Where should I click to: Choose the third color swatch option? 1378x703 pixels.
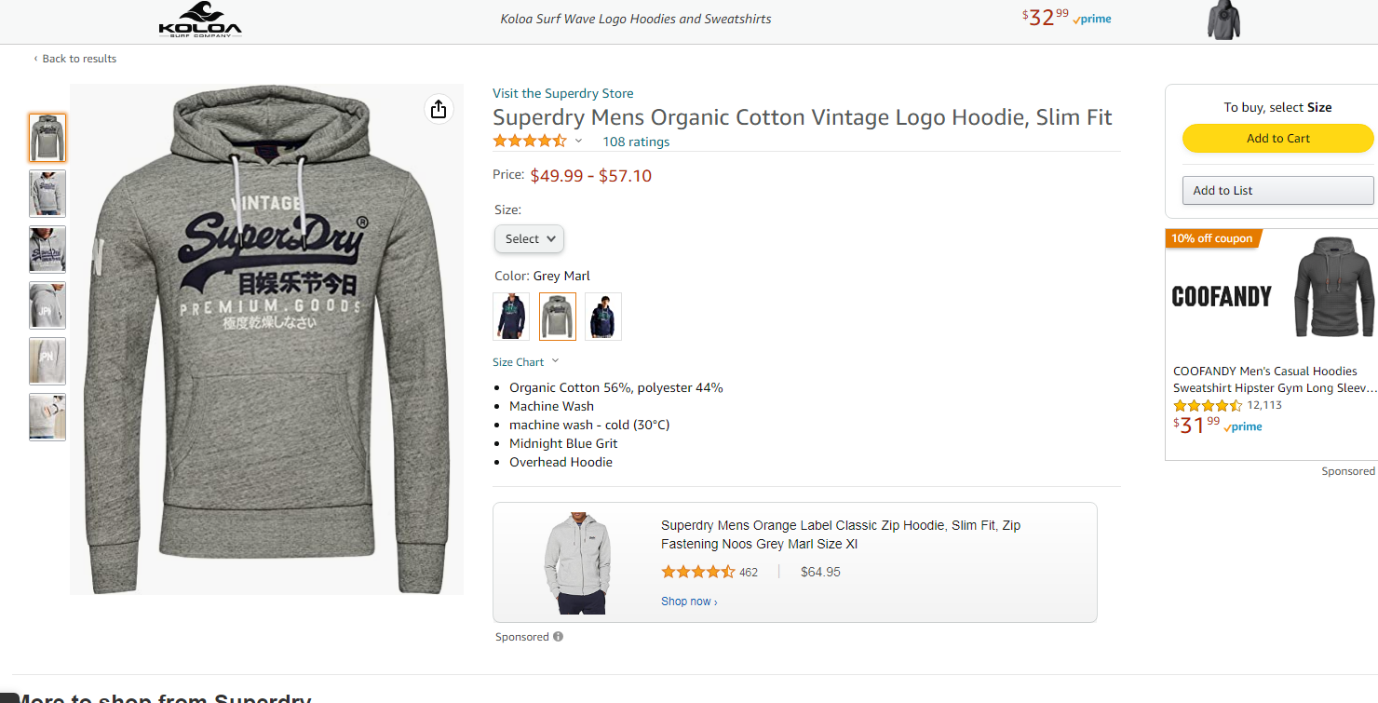coord(603,317)
